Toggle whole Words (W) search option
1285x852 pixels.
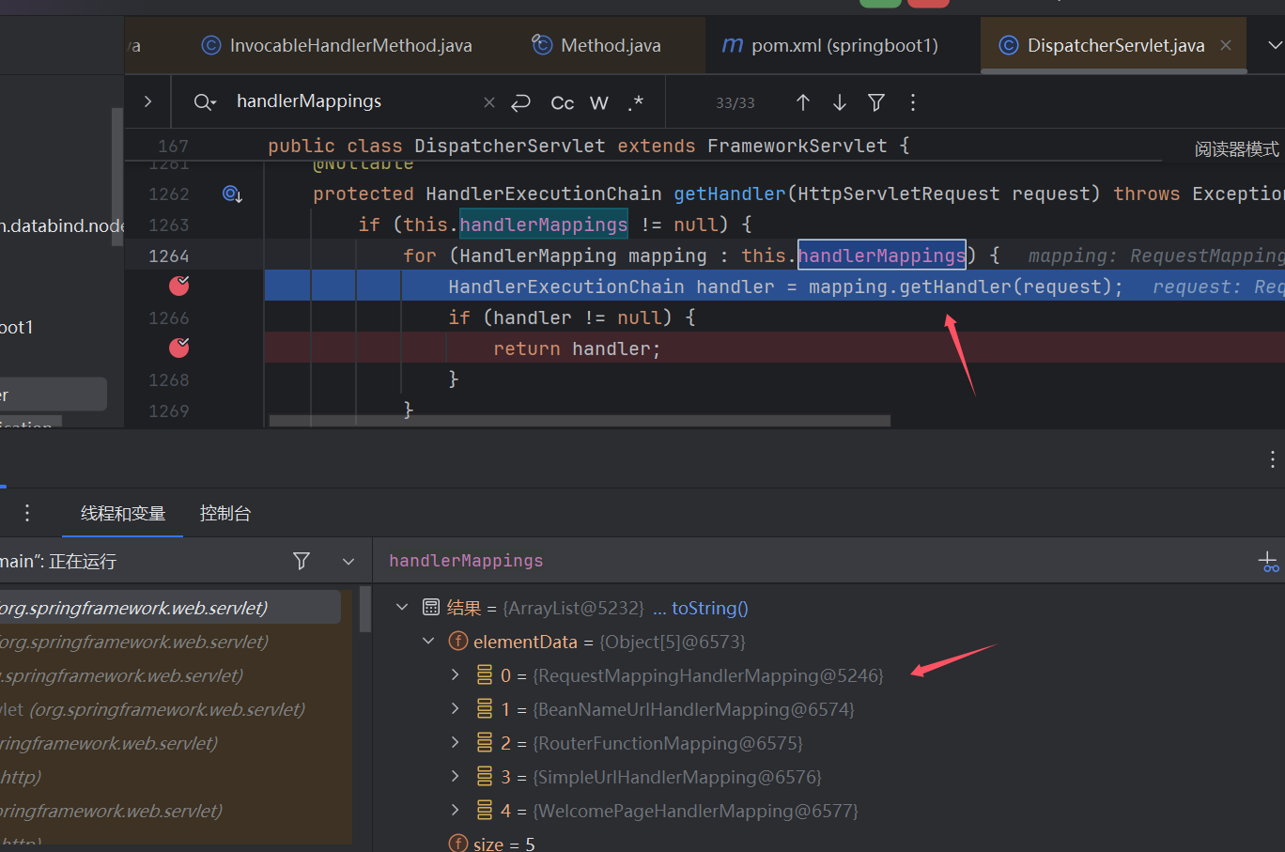coord(599,102)
